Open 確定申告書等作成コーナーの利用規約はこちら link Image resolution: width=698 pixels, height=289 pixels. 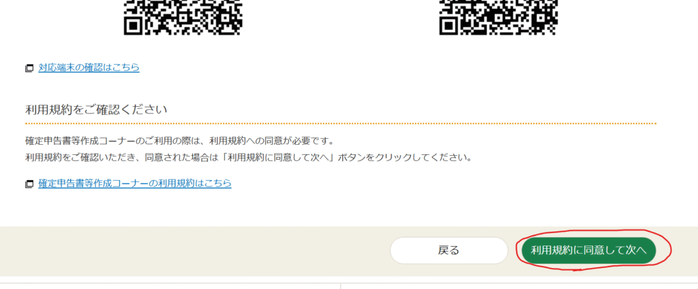pos(135,183)
